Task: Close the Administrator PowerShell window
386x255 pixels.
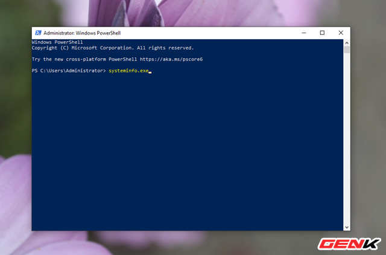Action: [x=341, y=33]
